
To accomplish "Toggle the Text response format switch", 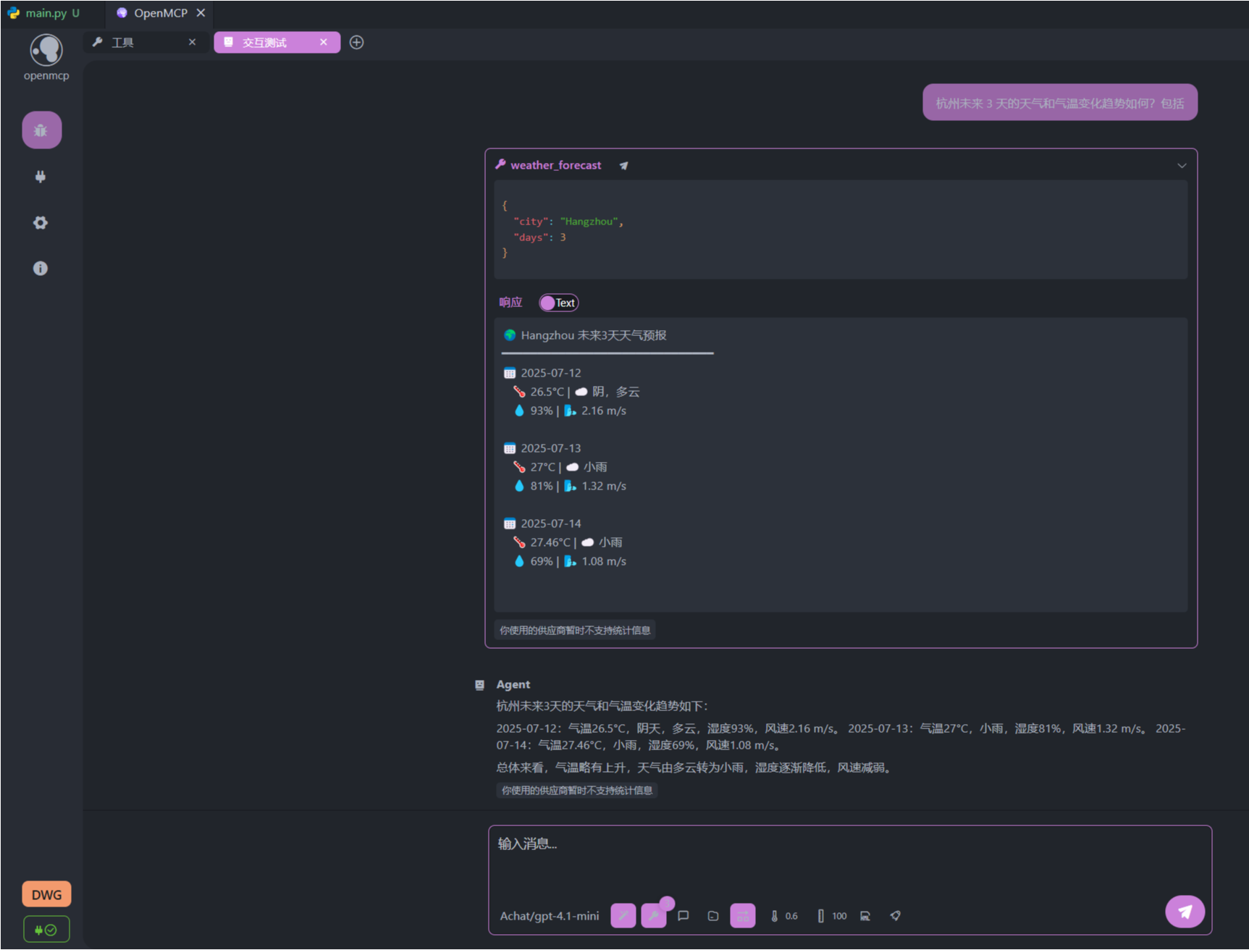I will pos(558,303).
